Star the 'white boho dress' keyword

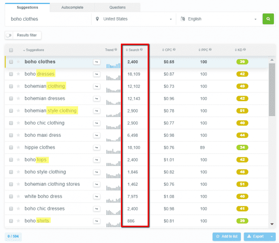tap(19, 196)
